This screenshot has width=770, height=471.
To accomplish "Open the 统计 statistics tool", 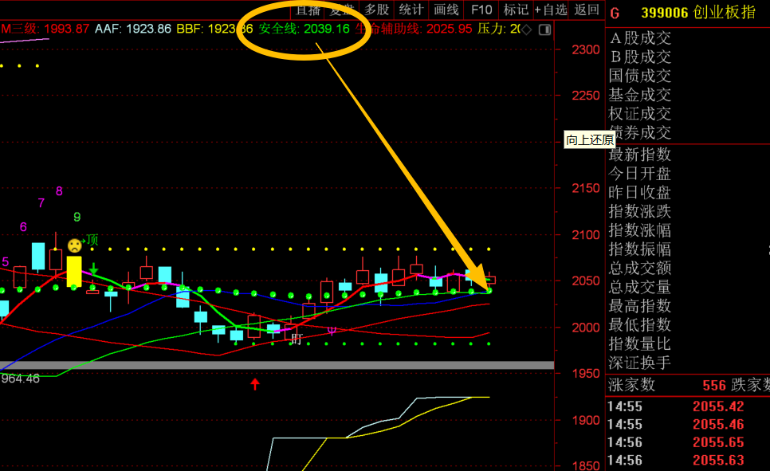I will (411, 10).
